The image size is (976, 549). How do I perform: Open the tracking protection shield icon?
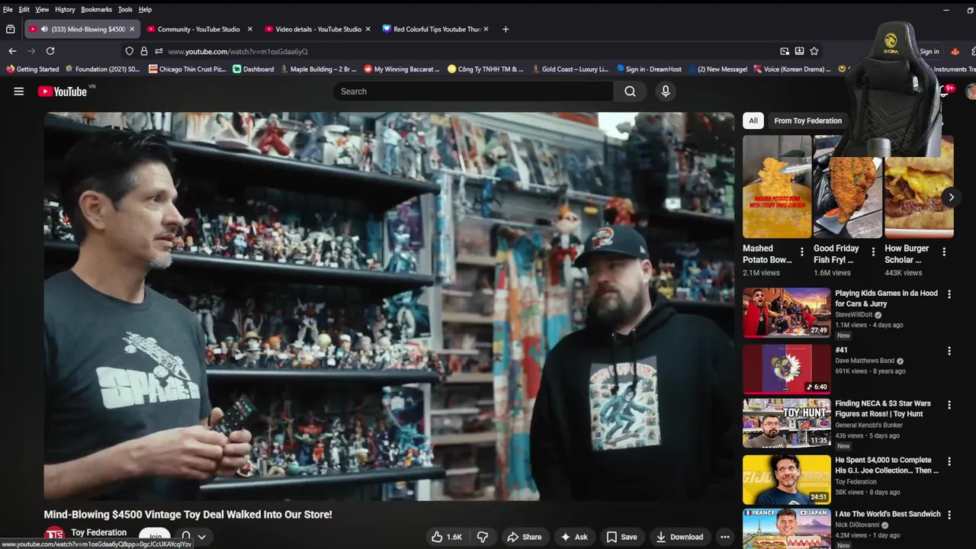point(130,51)
